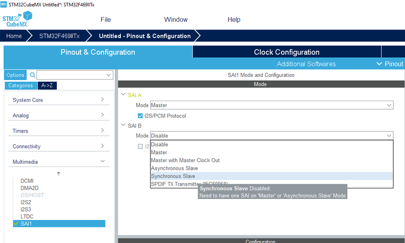The width and height of the screenshot is (405, 243).
Task: Choose SPDIF TX Transmitter option
Action: 272,184
